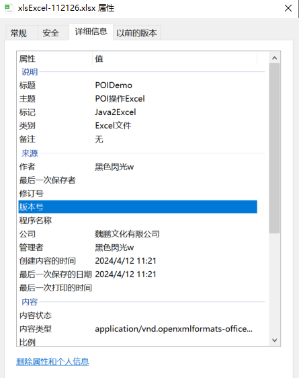The height and width of the screenshot is (378, 299).
Task: Click the 公司 value 魏鹏文化有限公司
Action: (127, 234)
